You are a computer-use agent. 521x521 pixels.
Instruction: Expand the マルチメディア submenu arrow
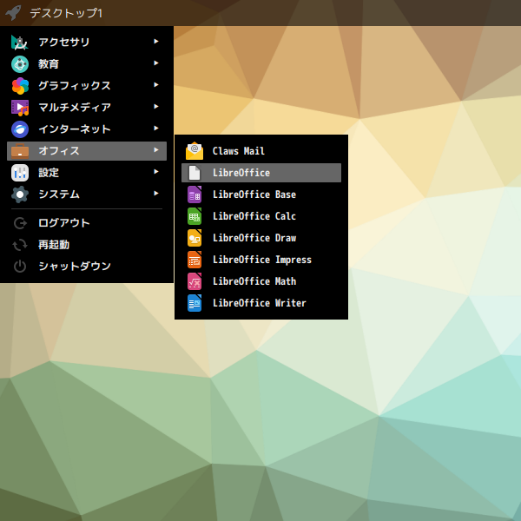[156, 106]
